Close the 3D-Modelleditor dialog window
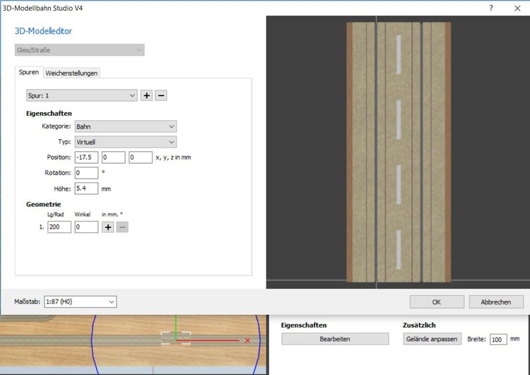 click(517, 8)
